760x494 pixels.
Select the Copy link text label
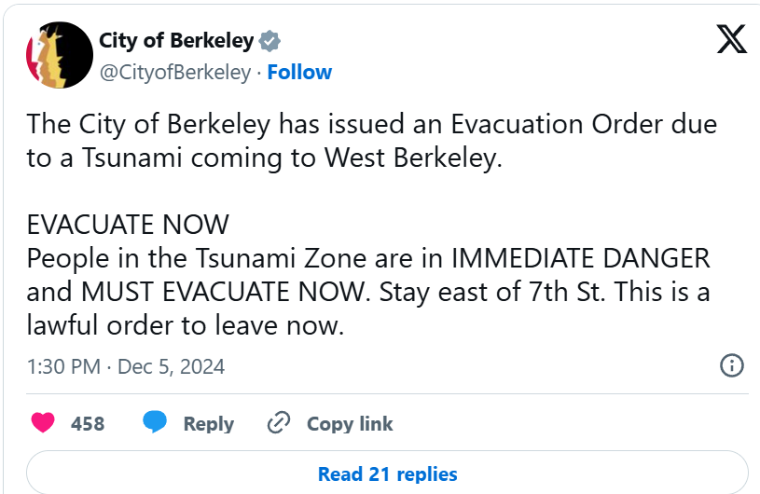[x=350, y=424]
